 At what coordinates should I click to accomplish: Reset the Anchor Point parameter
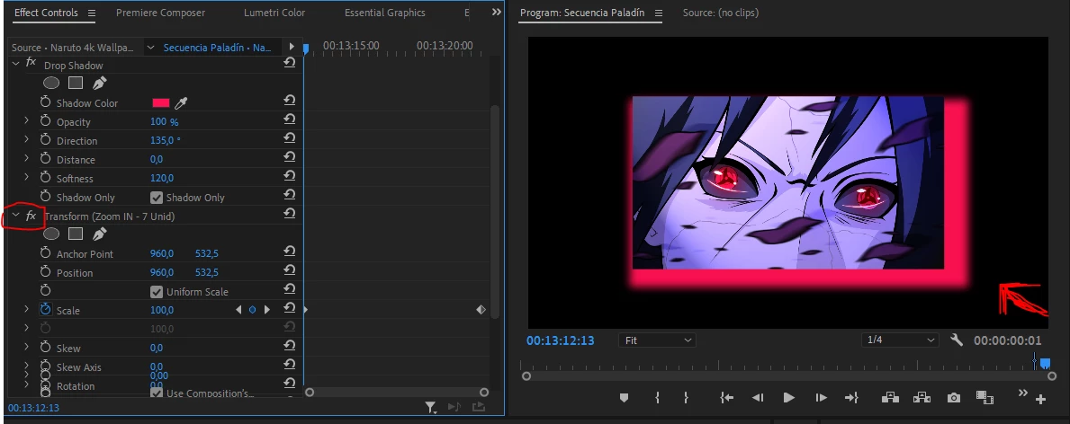coord(290,252)
